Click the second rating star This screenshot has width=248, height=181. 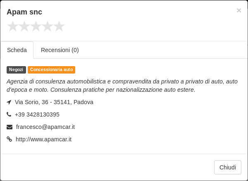tap(24, 26)
